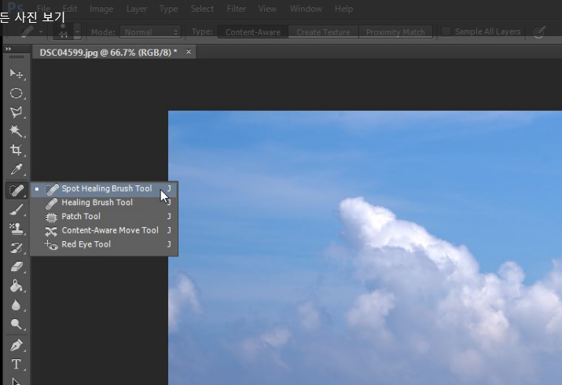562x385 pixels.
Task: Choose Healing Brush Tool from flyout
Action: 104,203
